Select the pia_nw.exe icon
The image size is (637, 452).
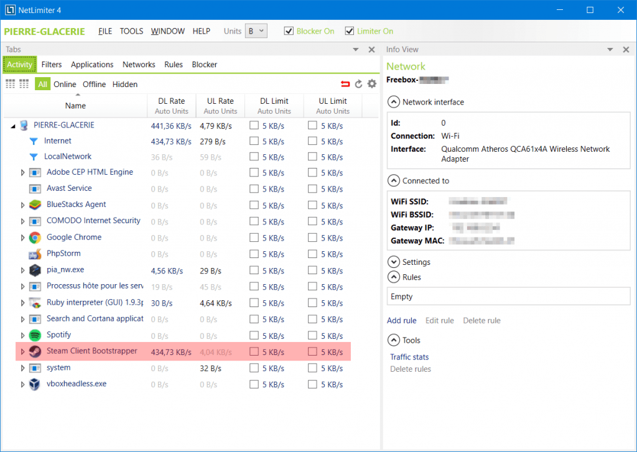[35, 270]
